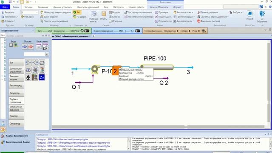The height and width of the screenshot is (153, 272).
Task: Select the blue material stream arrow
Action: pyautogui.click(x=25, y=46)
